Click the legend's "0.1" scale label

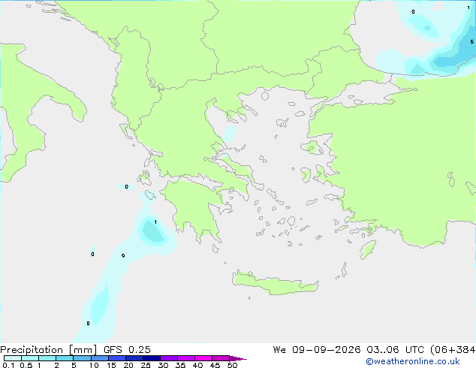click(x=8, y=365)
